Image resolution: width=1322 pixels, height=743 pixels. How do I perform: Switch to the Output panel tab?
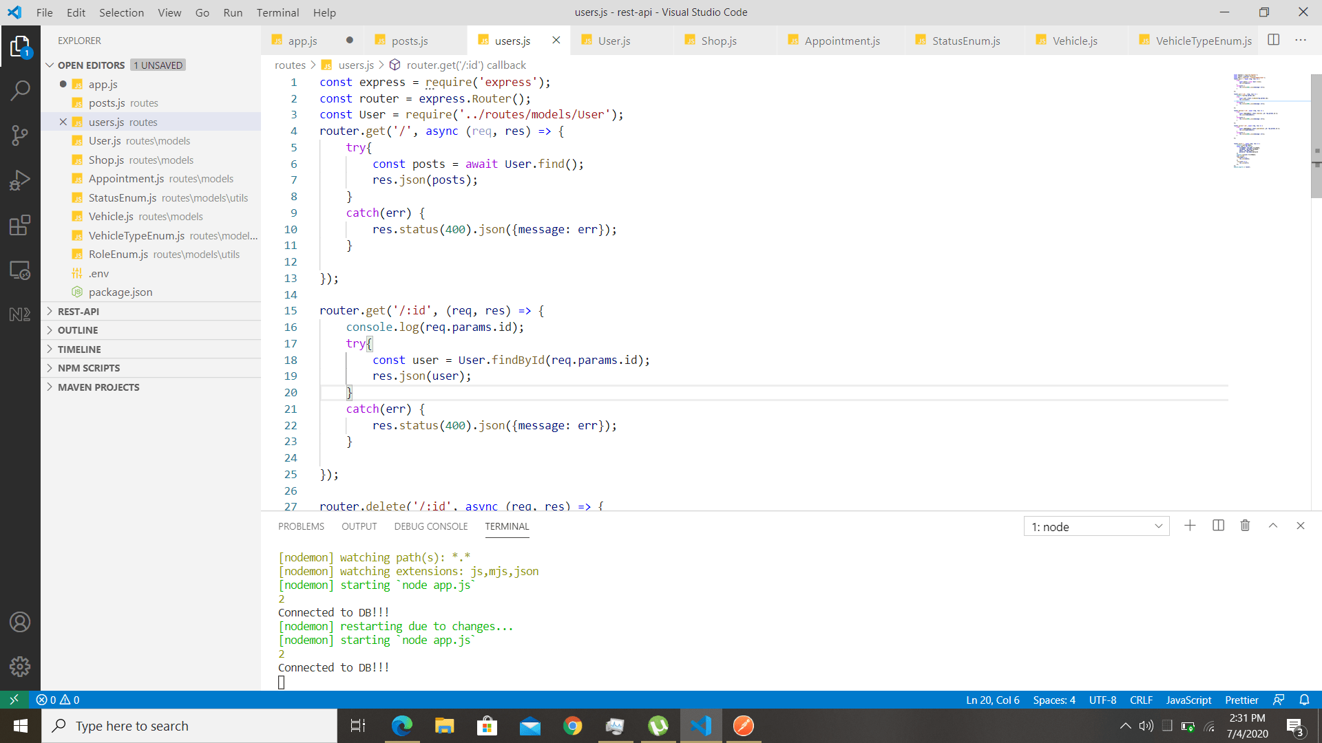coord(359,526)
